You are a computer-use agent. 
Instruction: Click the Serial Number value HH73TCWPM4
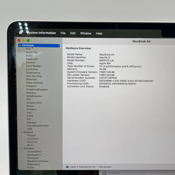pos(108,78)
